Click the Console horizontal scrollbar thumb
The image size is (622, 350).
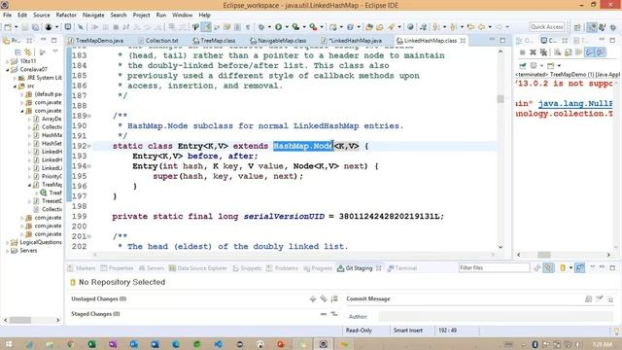click(x=544, y=255)
